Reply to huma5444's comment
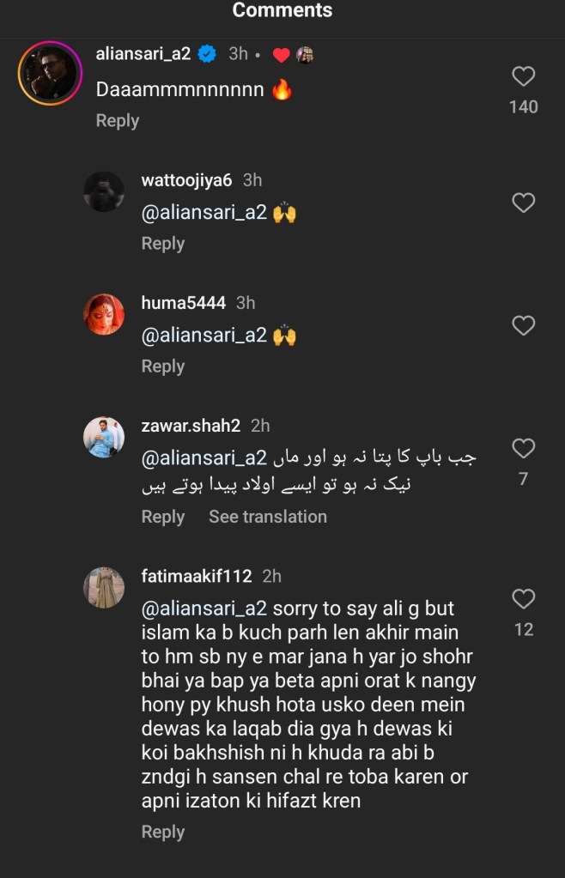565x878 pixels. [x=163, y=366]
